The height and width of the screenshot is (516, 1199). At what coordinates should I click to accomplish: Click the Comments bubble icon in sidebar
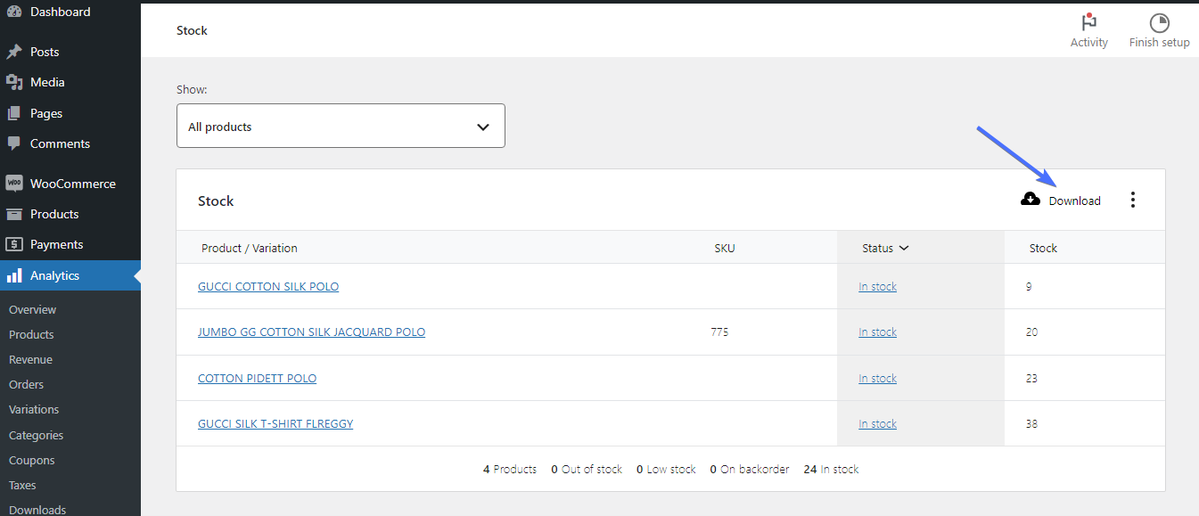[x=14, y=143]
